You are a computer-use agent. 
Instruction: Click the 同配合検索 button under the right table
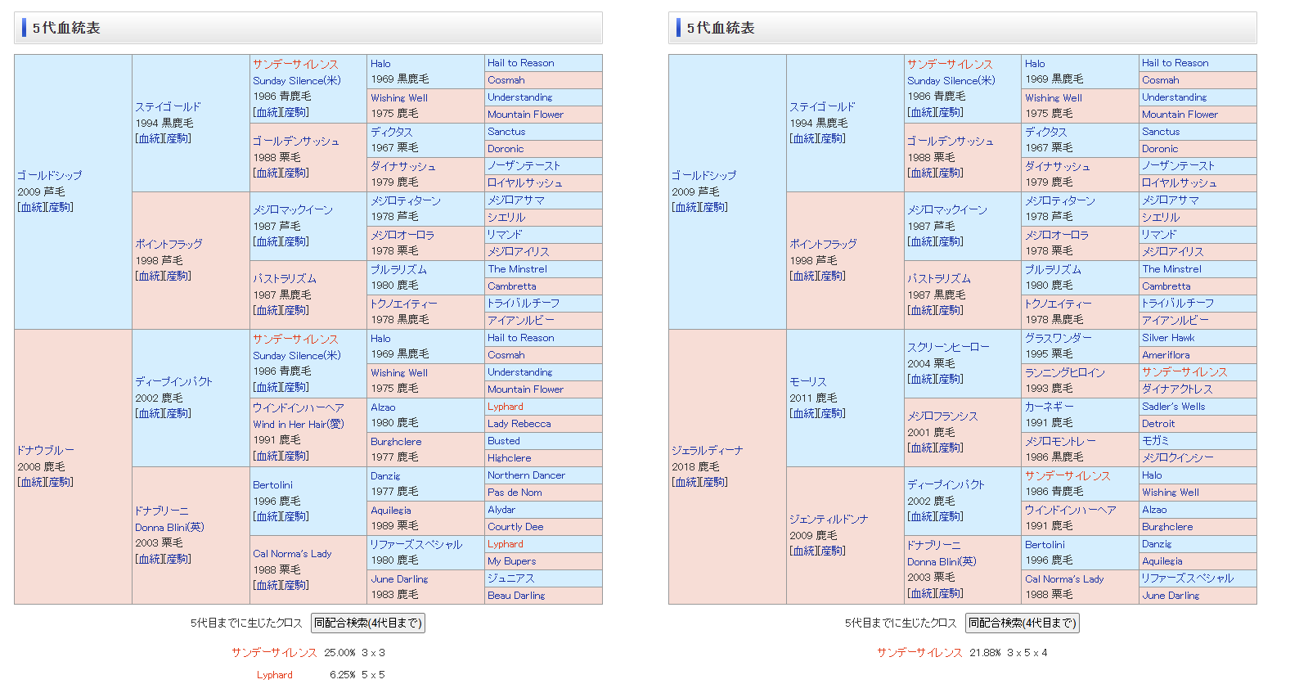tap(1022, 623)
